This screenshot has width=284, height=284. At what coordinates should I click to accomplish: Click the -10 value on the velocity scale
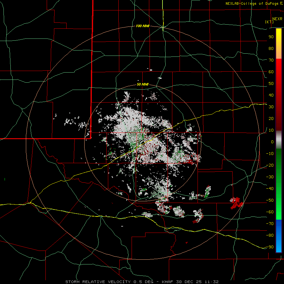(x=270, y=154)
